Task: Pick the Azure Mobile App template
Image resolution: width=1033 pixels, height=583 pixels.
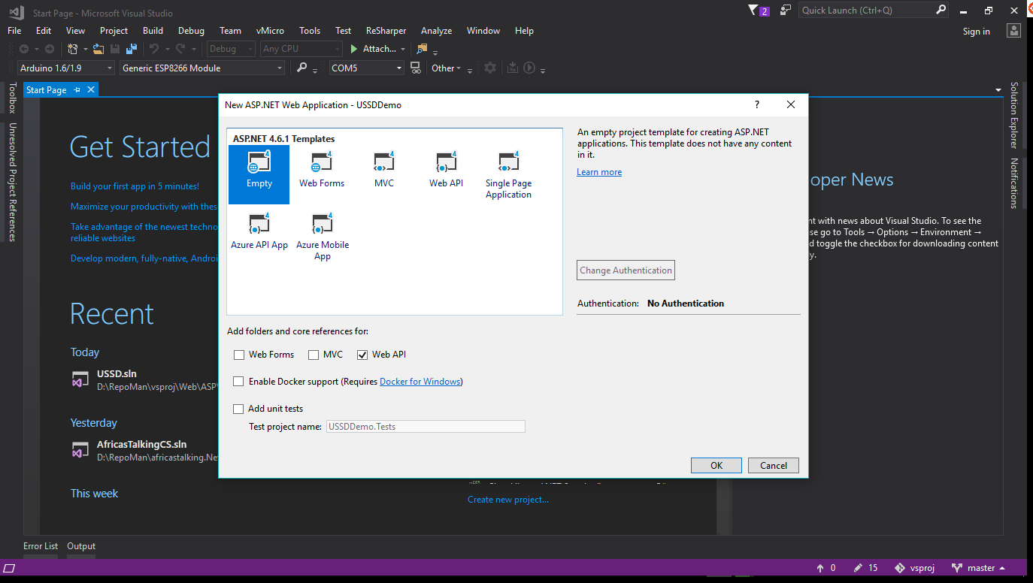Action: [x=323, y=237]
